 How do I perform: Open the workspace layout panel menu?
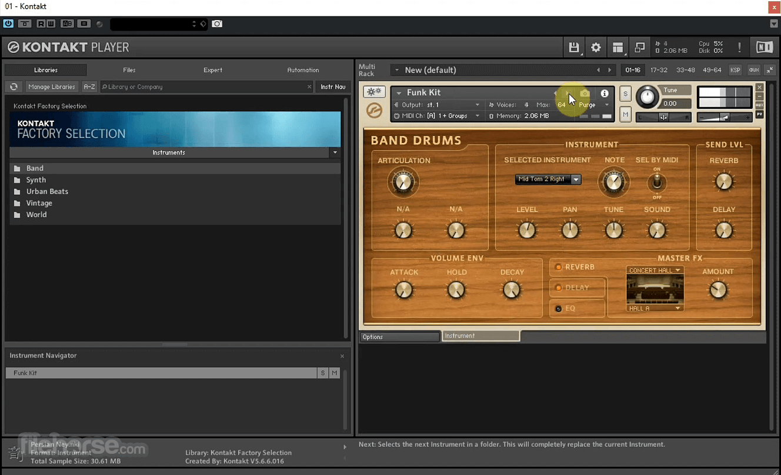tap(618, 48)
